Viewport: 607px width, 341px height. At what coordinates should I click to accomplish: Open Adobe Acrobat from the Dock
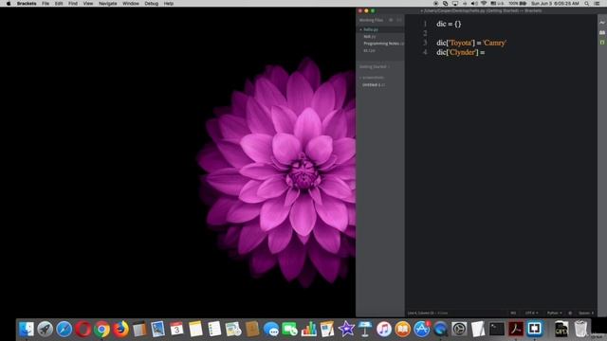[x=516, y=329]
